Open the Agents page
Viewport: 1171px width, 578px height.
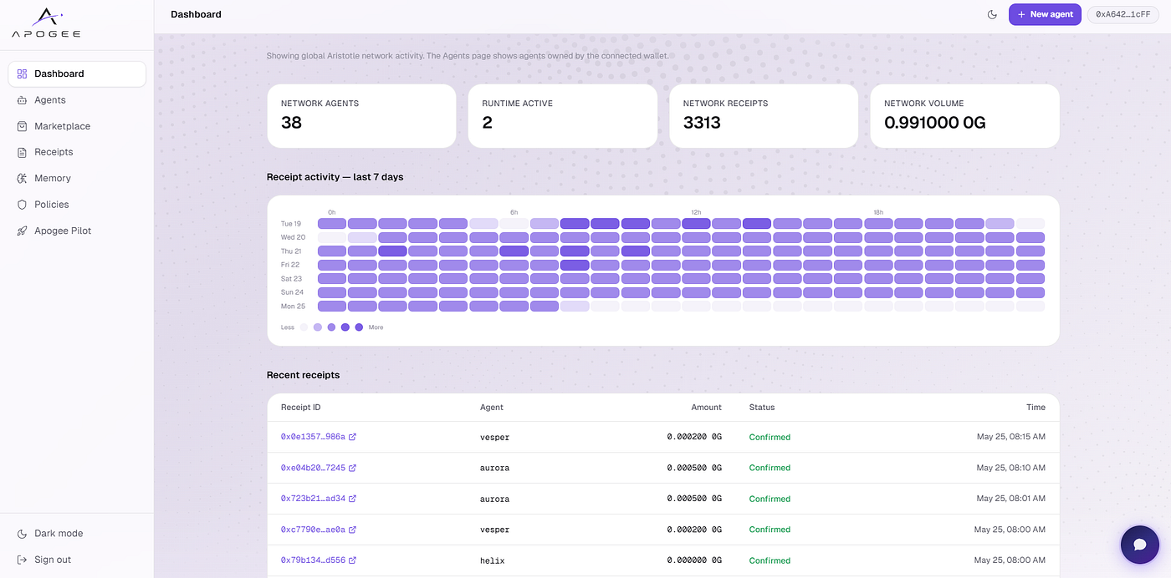point(77,100)
